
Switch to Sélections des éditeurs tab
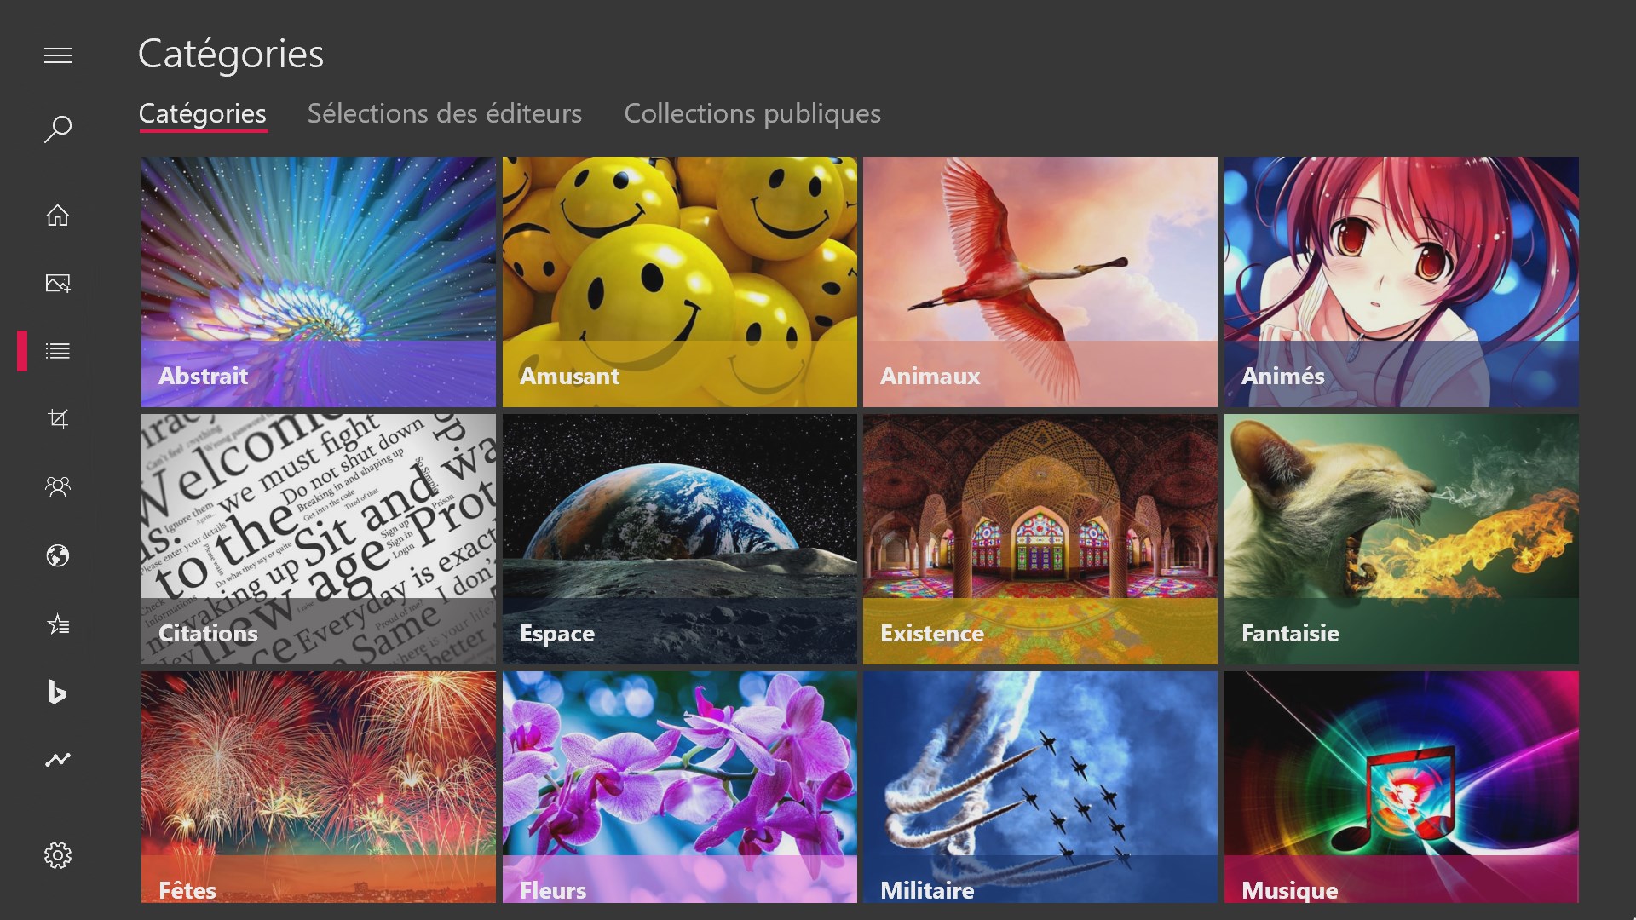point(444,113)
